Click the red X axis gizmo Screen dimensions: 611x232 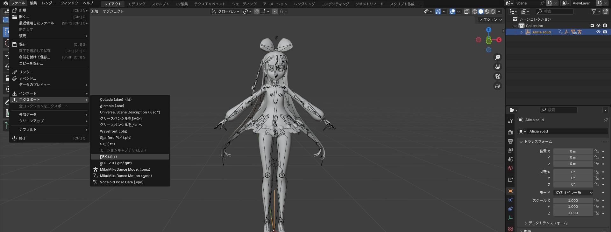coord(499,40)
